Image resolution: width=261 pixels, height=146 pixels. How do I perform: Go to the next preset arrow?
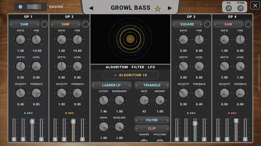170,8
